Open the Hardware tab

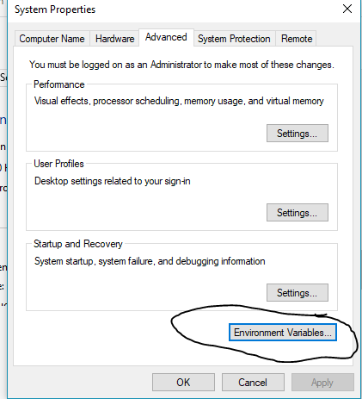114,39
